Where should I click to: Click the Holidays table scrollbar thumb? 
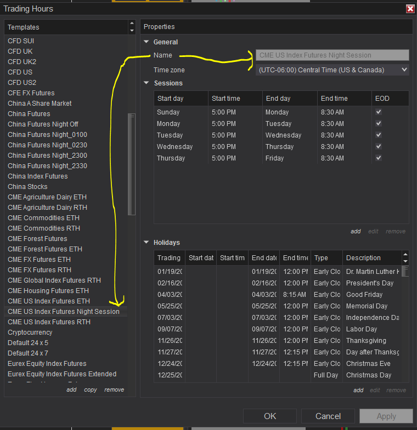click(x=405, y=271)
